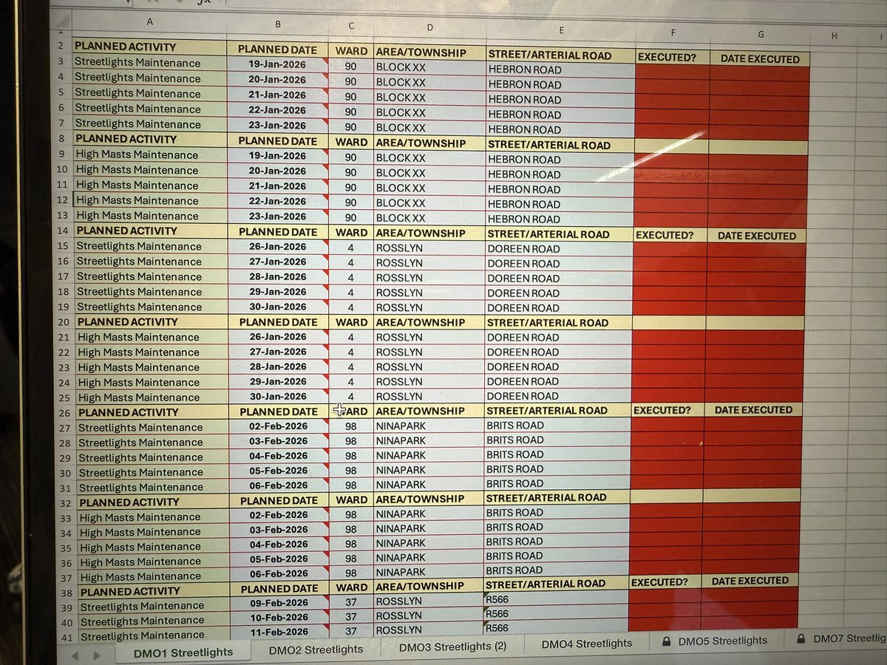Select Streetlights Maintenance cell in row 5
Image resolution: width=887 pixels, height=665 pixels.
(149, 93)
